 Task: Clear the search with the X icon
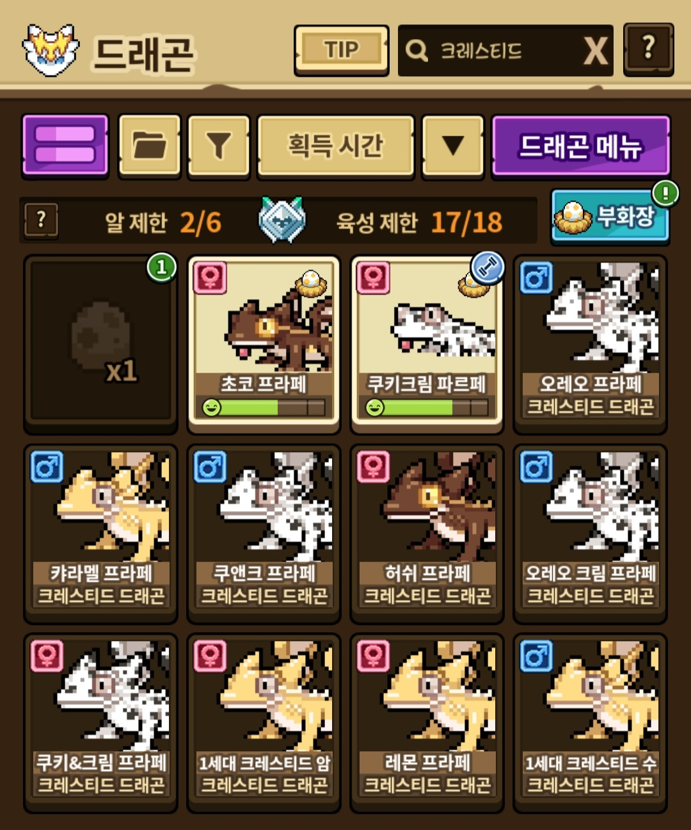pyautogui.click(x=595, y=51)
